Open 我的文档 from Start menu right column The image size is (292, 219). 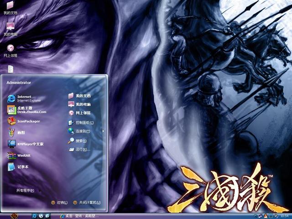(82, 96)
